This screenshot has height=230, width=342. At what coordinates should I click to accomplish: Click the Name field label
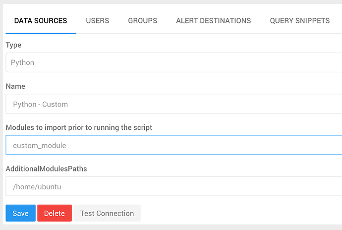(15, 86)
